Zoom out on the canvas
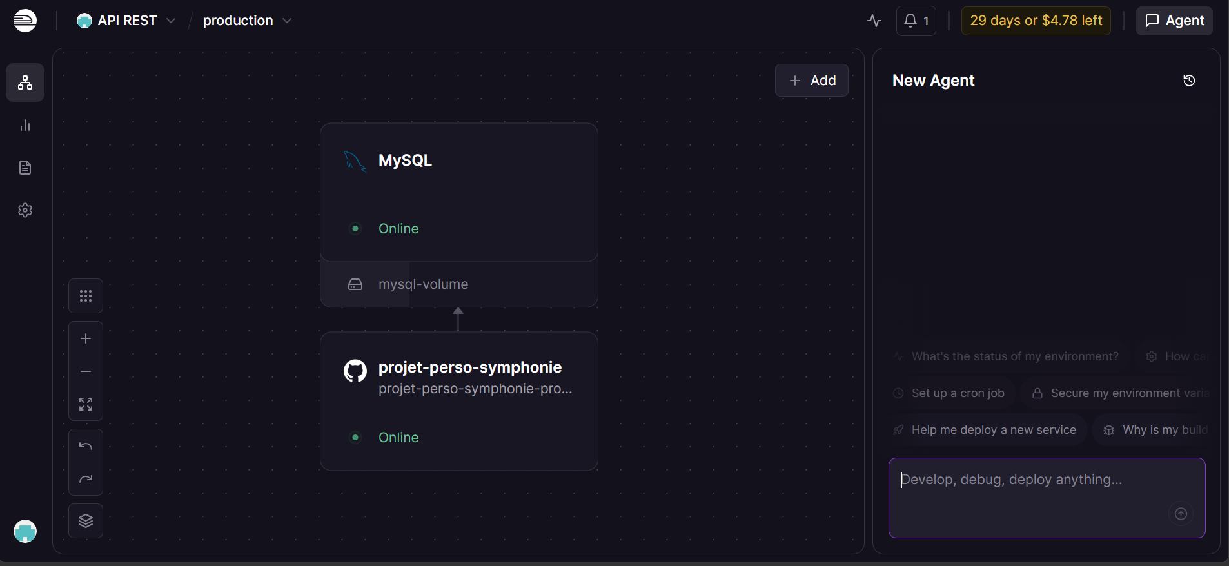The width and height of the screenshot is (1229, 566). tap(86, 371)
